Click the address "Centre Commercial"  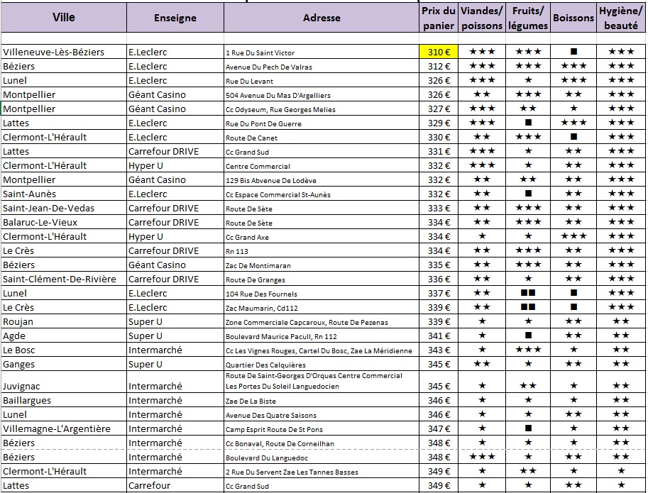point(258,167)
